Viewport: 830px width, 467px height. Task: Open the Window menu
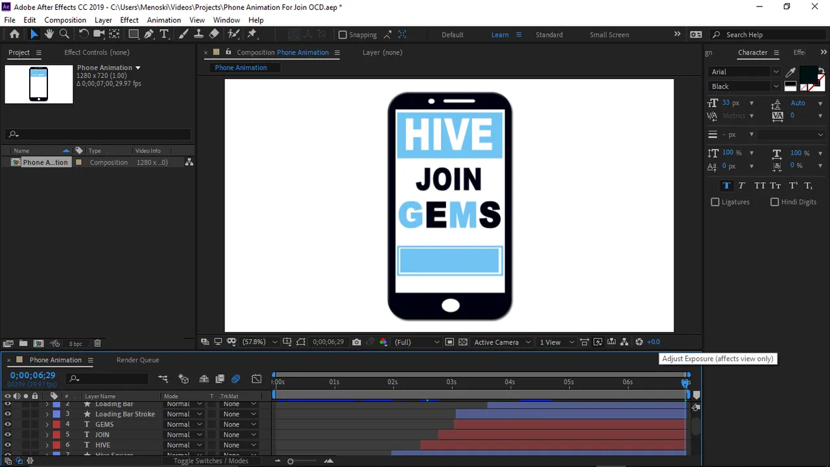point(226,20)
